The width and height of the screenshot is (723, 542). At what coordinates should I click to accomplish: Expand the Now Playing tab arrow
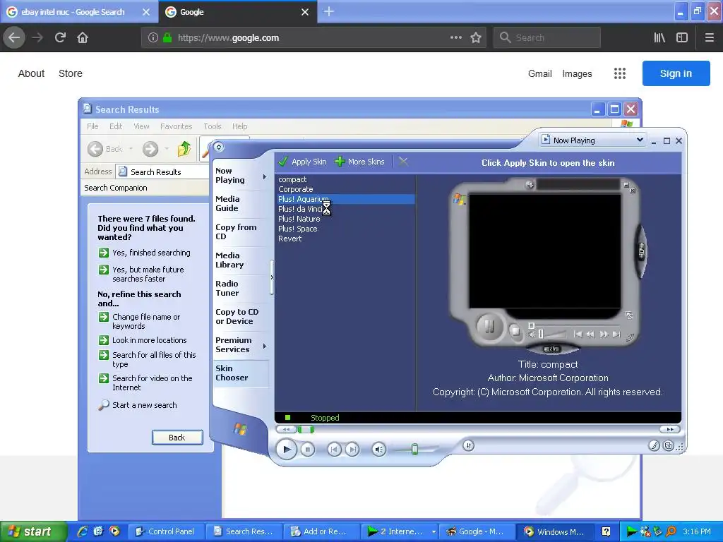coord(265,176)
